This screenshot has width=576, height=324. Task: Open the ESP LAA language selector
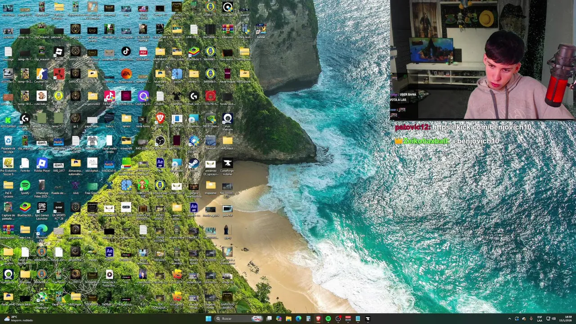click(540, 319)
